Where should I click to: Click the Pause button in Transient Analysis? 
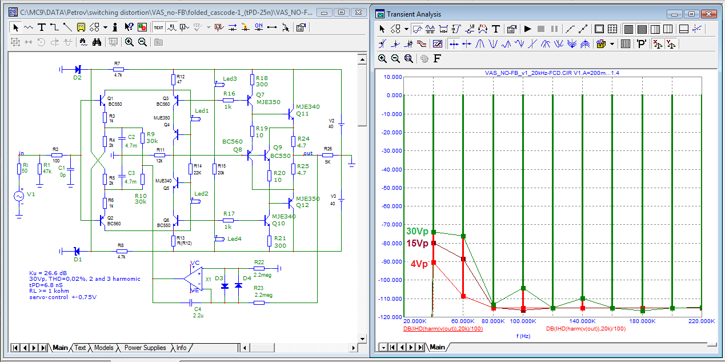tap(554, 29)
